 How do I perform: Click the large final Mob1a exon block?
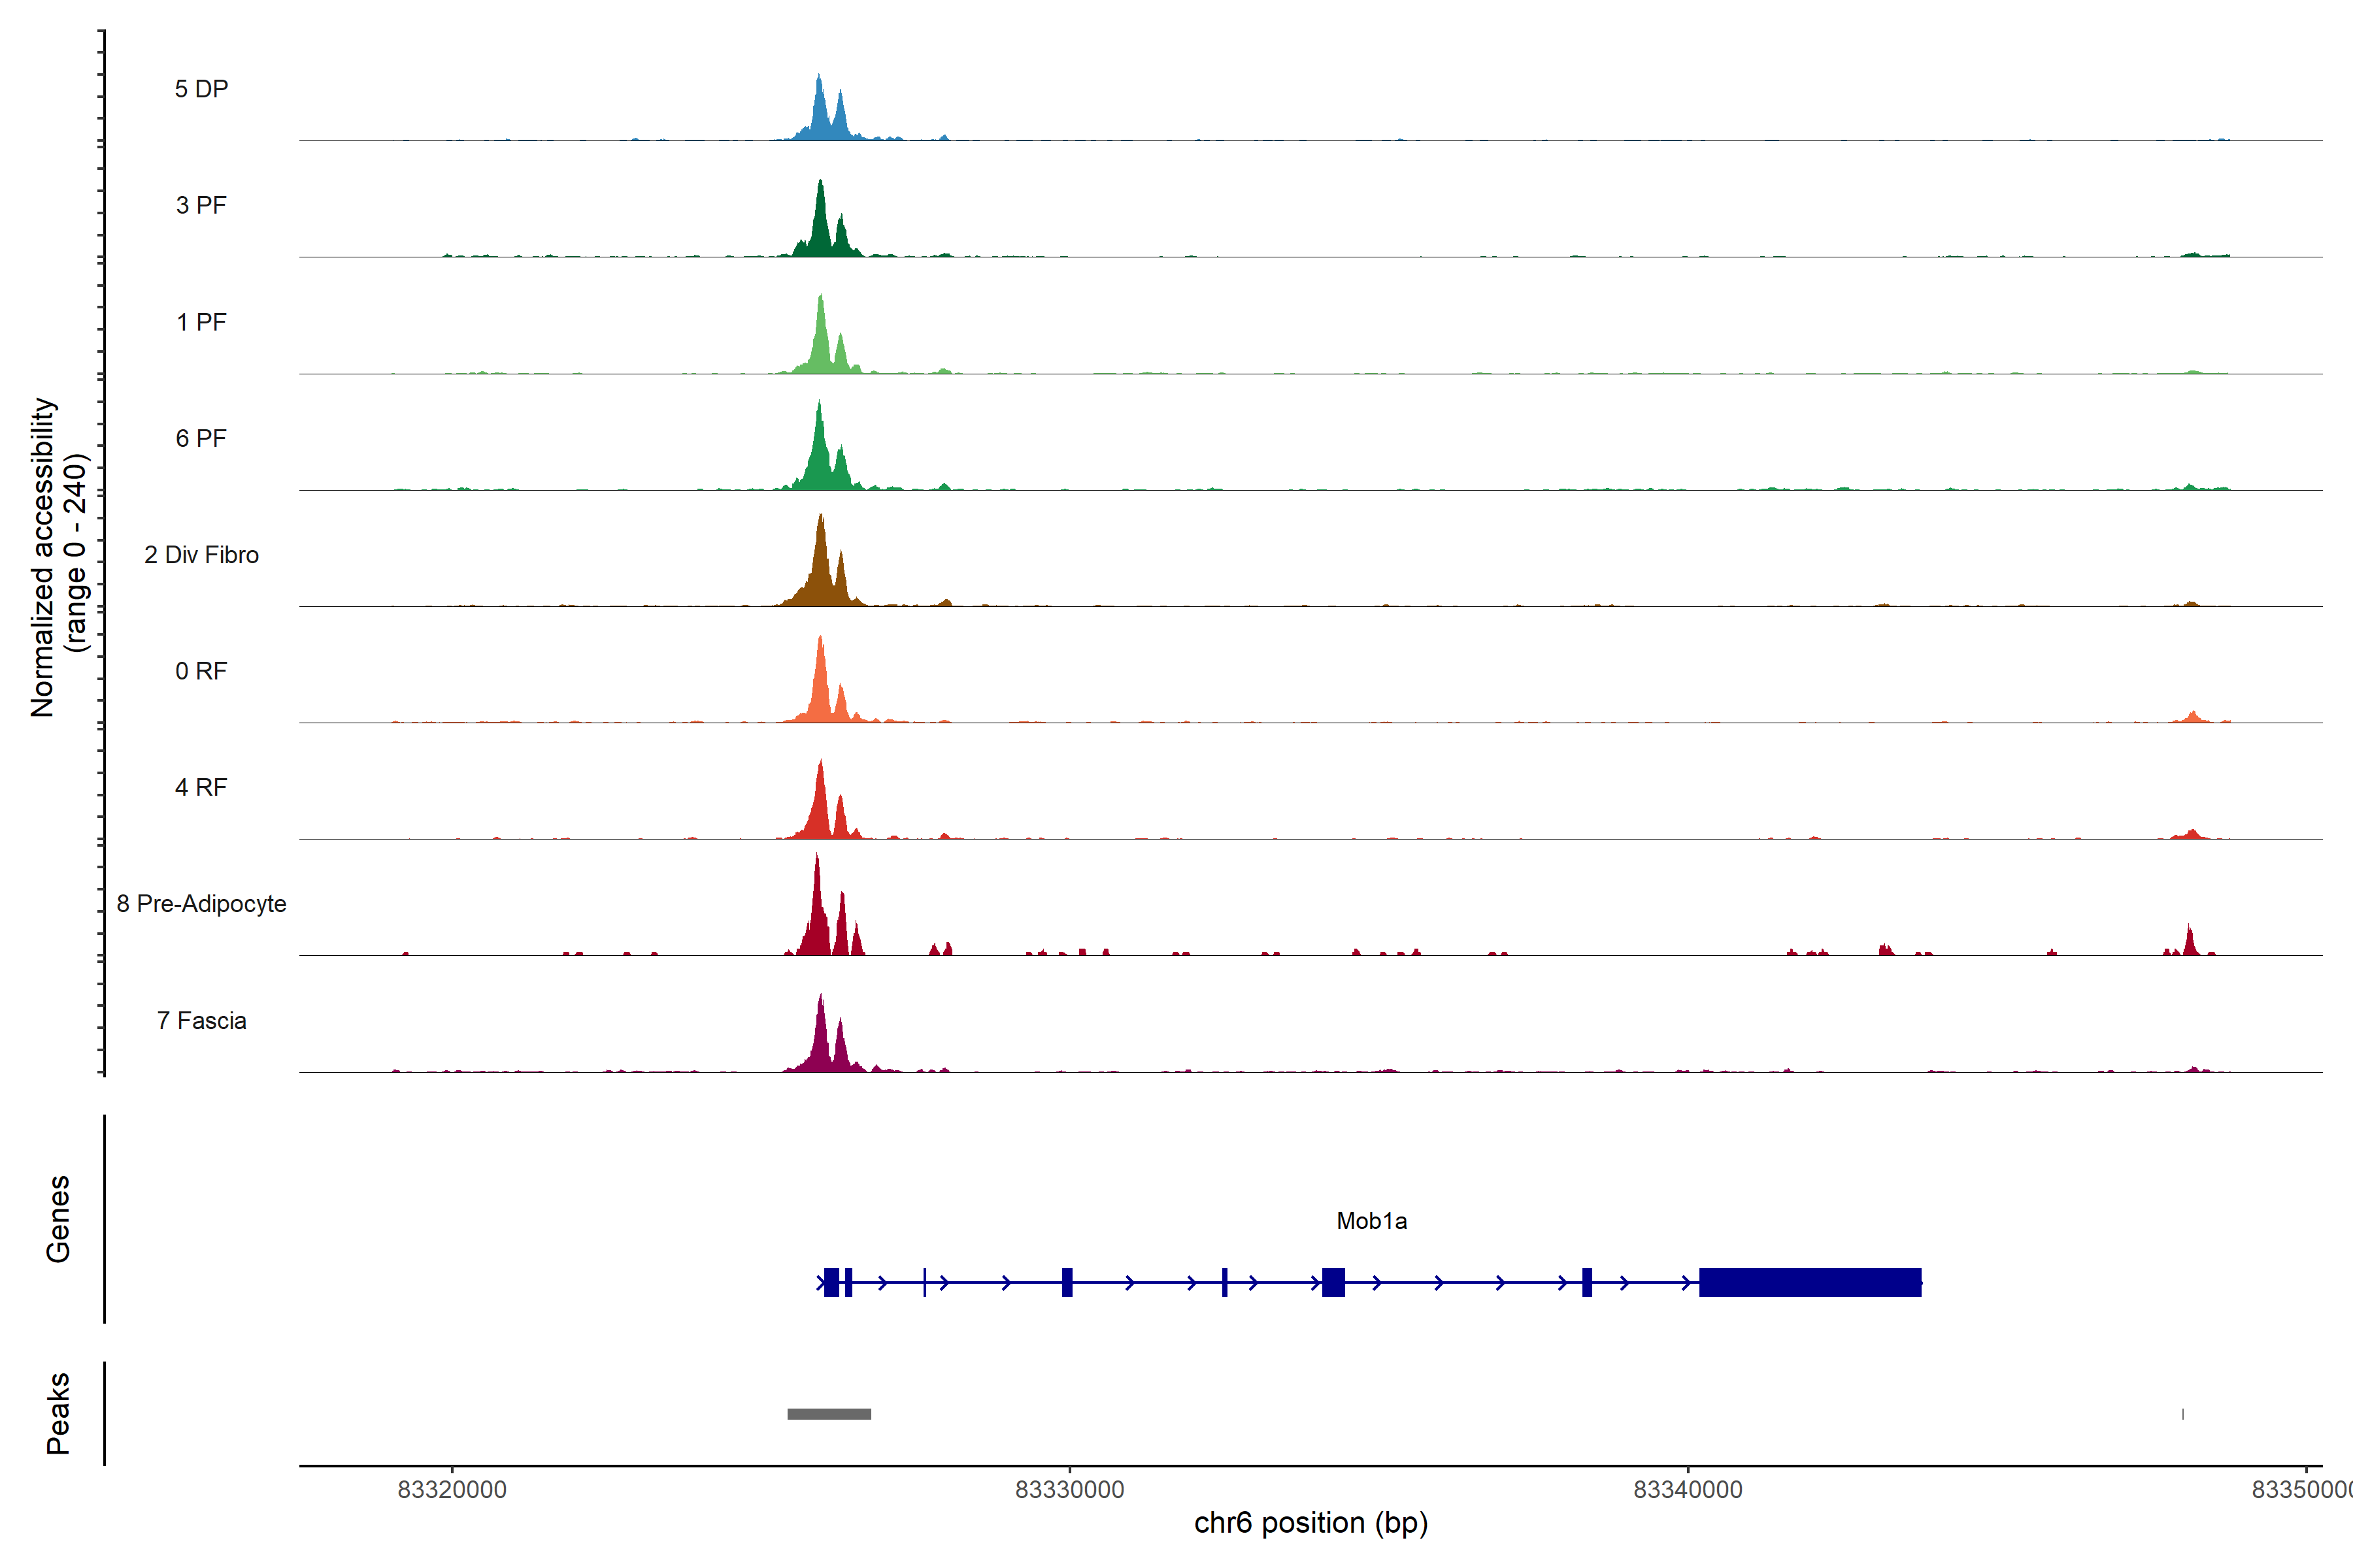(1810, 1282)
